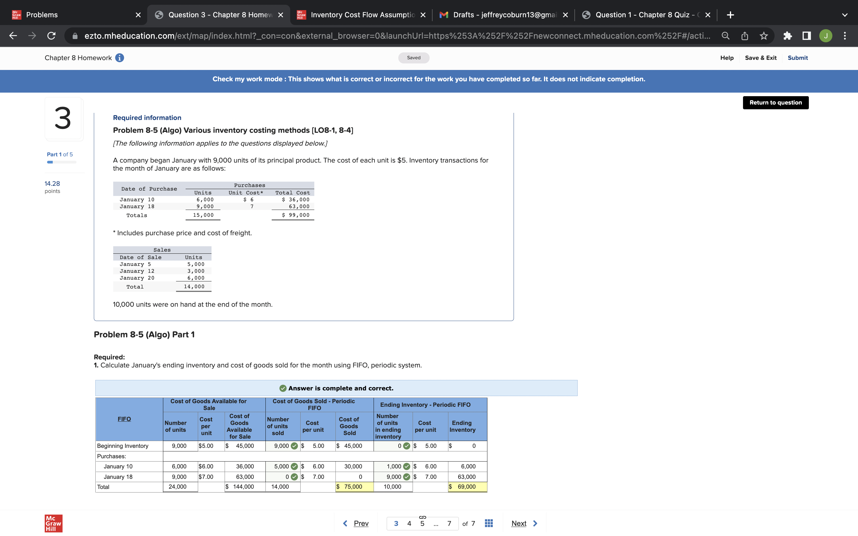This screenshot has height=536, width=858.
Task: Click the share page icon in address bar
Action: tap(744, 36)
